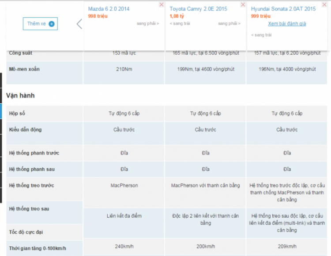Click the 200km/h top speed cell

pos(206,246)
